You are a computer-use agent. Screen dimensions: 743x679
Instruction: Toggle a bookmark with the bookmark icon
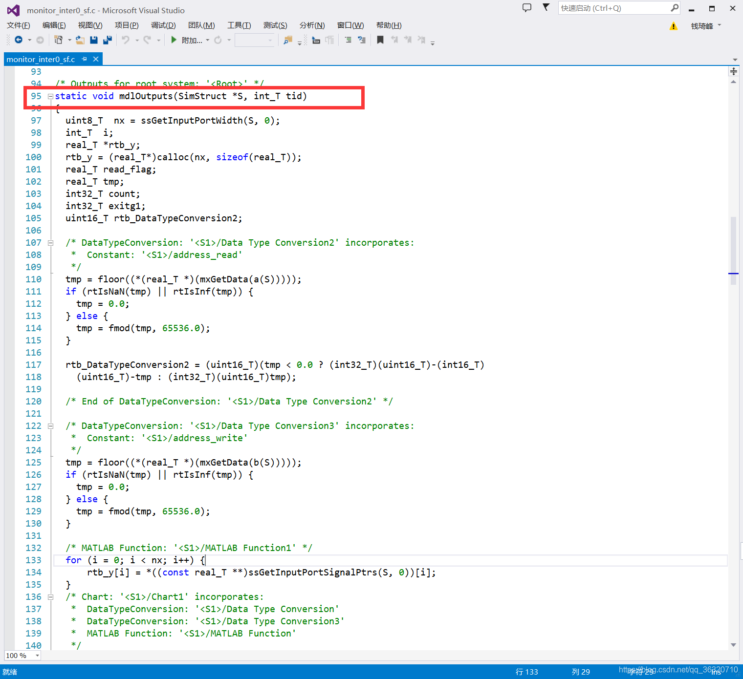click(380, 40)
